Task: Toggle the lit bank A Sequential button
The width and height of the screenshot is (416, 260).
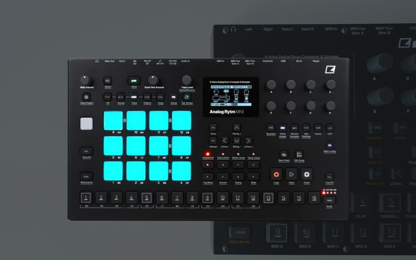Action: tap(208, 165)
